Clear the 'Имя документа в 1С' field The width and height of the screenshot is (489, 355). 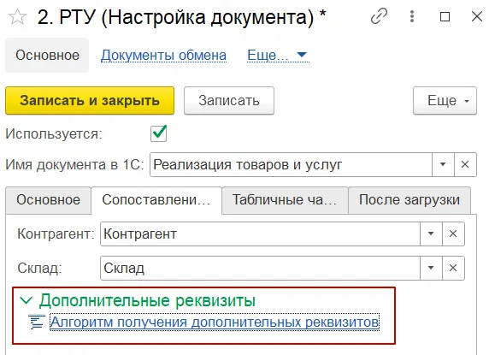(465, 165)
